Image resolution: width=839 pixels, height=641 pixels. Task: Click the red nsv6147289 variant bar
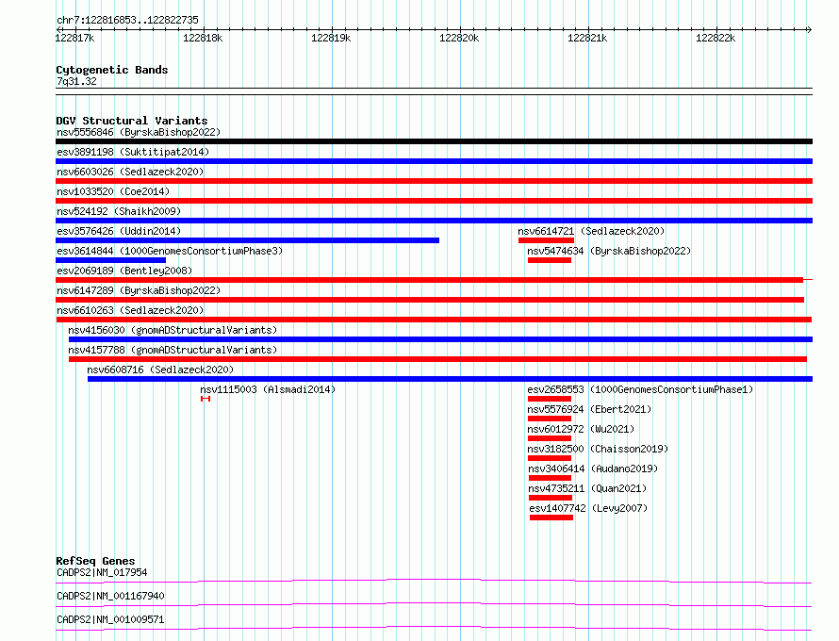pyautogui.click(x=430, y=300)
